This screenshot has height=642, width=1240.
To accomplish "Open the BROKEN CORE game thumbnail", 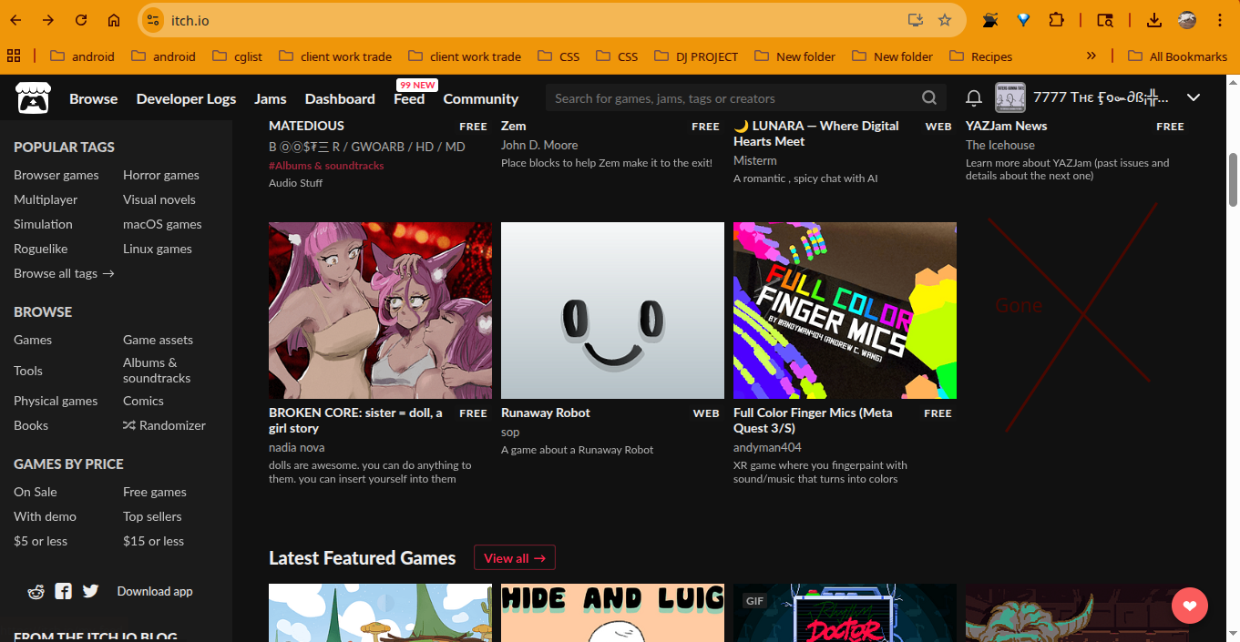I will [x=380, y=311].
